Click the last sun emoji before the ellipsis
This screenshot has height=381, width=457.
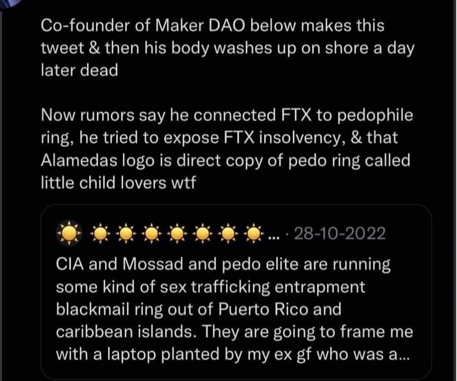click(x=254, y=234)
